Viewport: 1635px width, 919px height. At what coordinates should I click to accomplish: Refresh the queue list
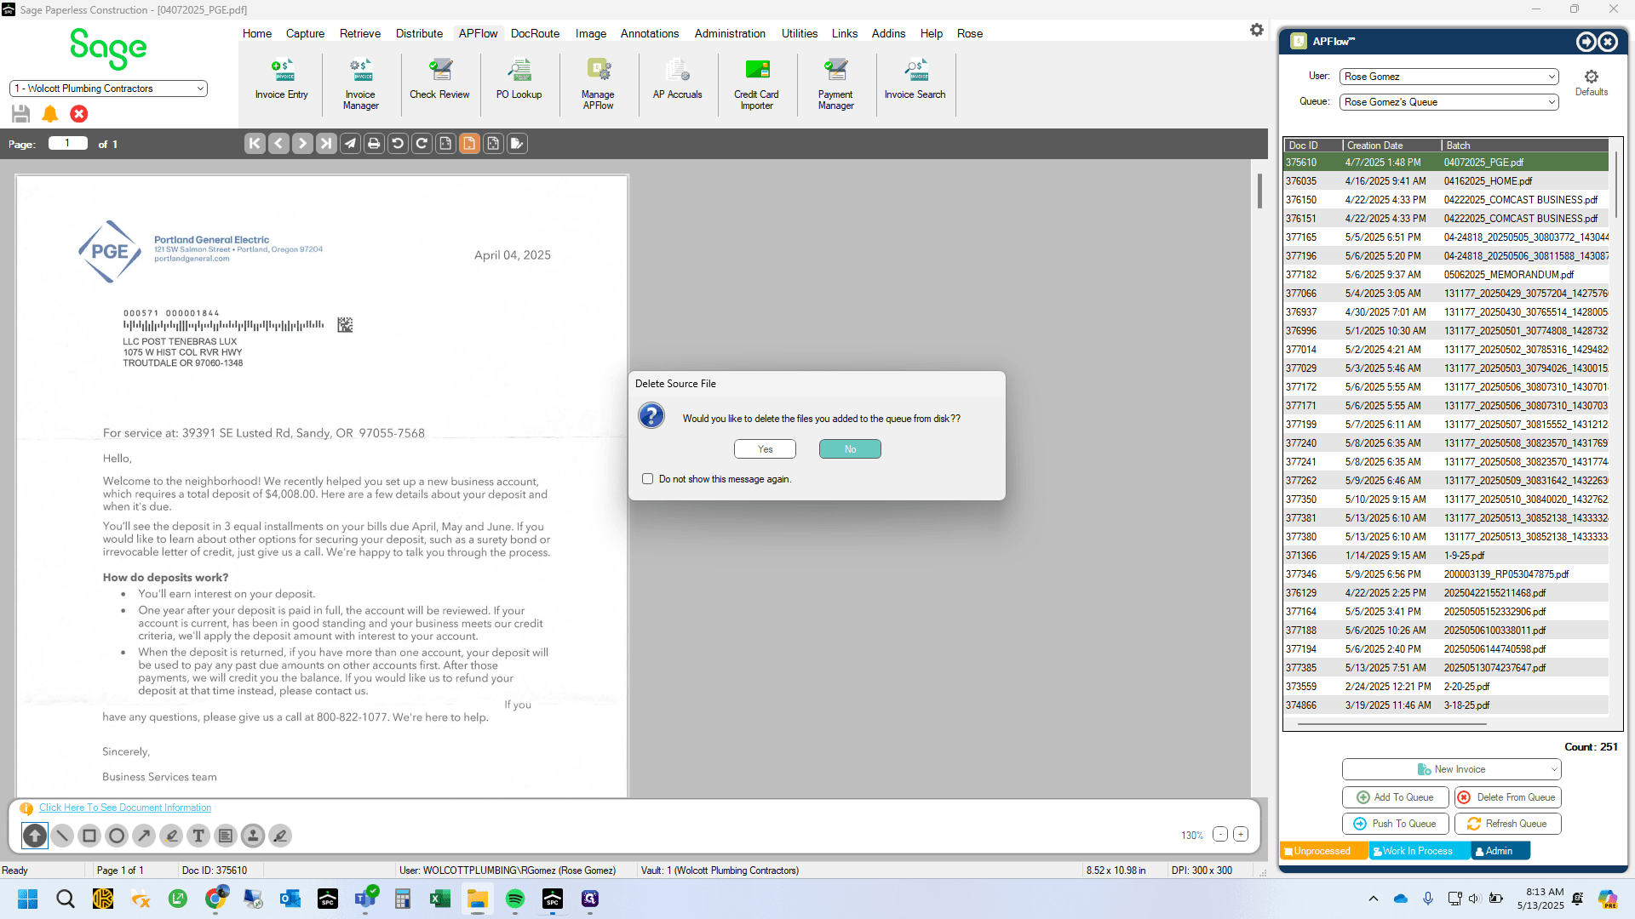coord(1508,824)
